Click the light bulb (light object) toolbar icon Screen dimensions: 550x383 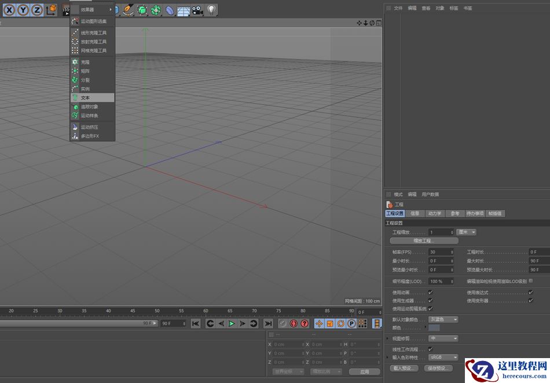click(212, 9)
